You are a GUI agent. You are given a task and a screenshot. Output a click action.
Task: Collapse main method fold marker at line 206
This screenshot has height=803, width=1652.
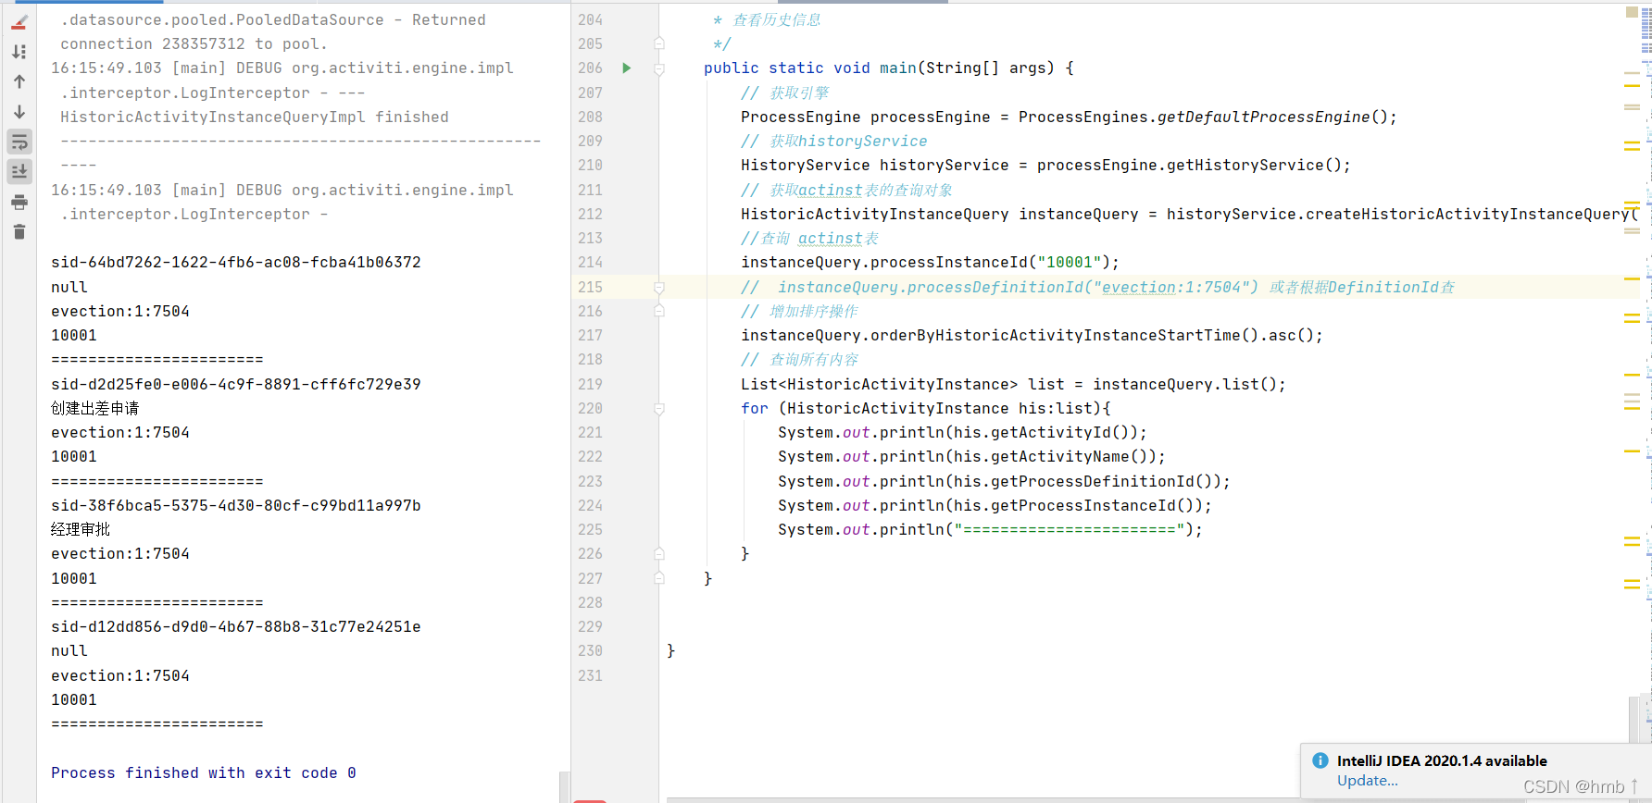[x=659, y=68]
